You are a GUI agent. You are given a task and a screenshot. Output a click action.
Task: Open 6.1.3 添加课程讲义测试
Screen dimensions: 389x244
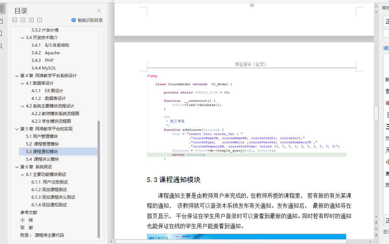click(53, 197)
